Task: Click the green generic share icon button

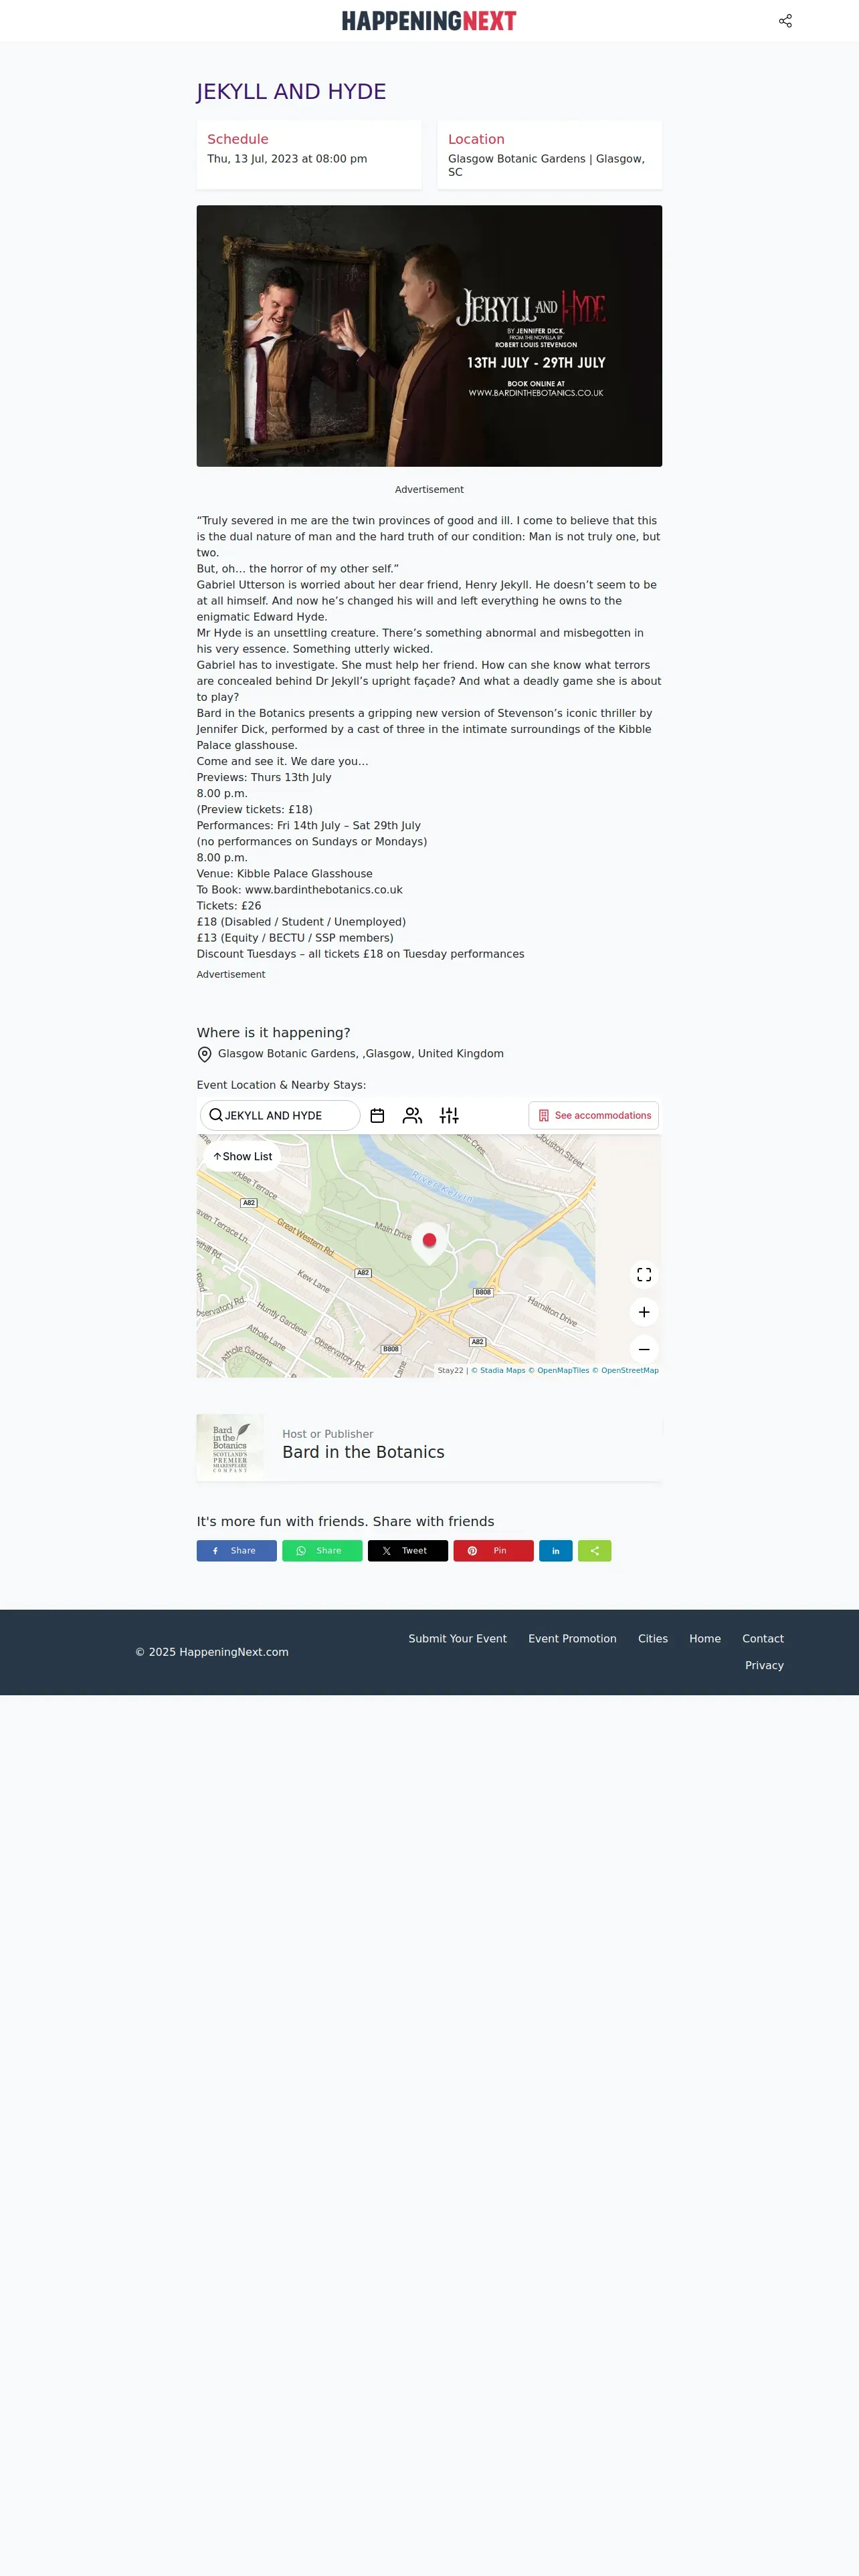Action: coord(595,1551)
